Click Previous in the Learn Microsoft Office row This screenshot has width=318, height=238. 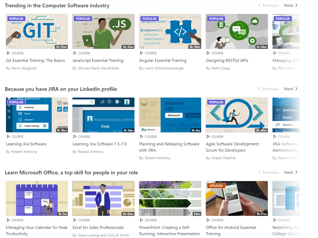click(x=269, y=172)
